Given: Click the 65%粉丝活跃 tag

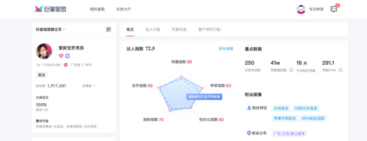Looking at the screenshot, I should (x=313, y=118).
